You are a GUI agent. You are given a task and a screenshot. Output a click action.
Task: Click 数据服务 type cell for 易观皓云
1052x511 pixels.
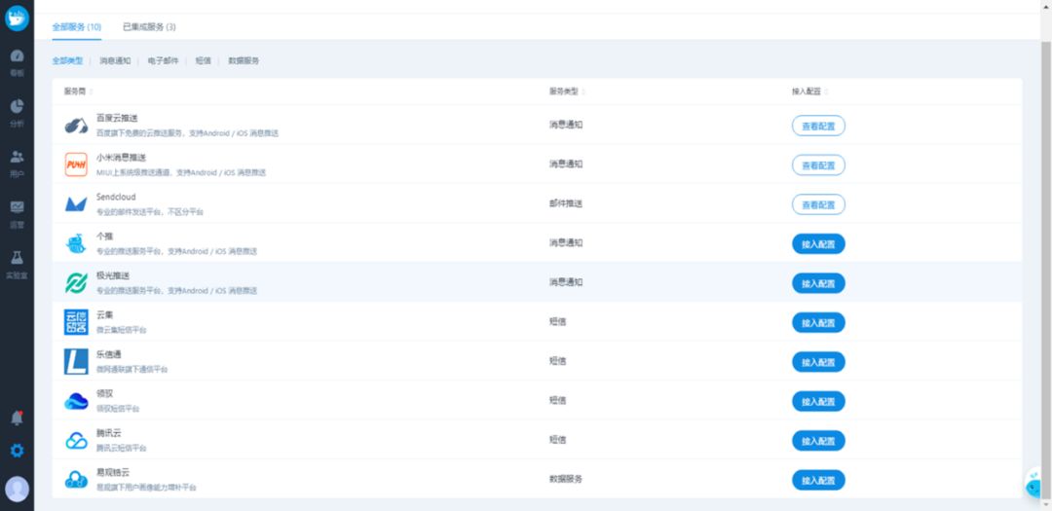click(x=566, y=480)
